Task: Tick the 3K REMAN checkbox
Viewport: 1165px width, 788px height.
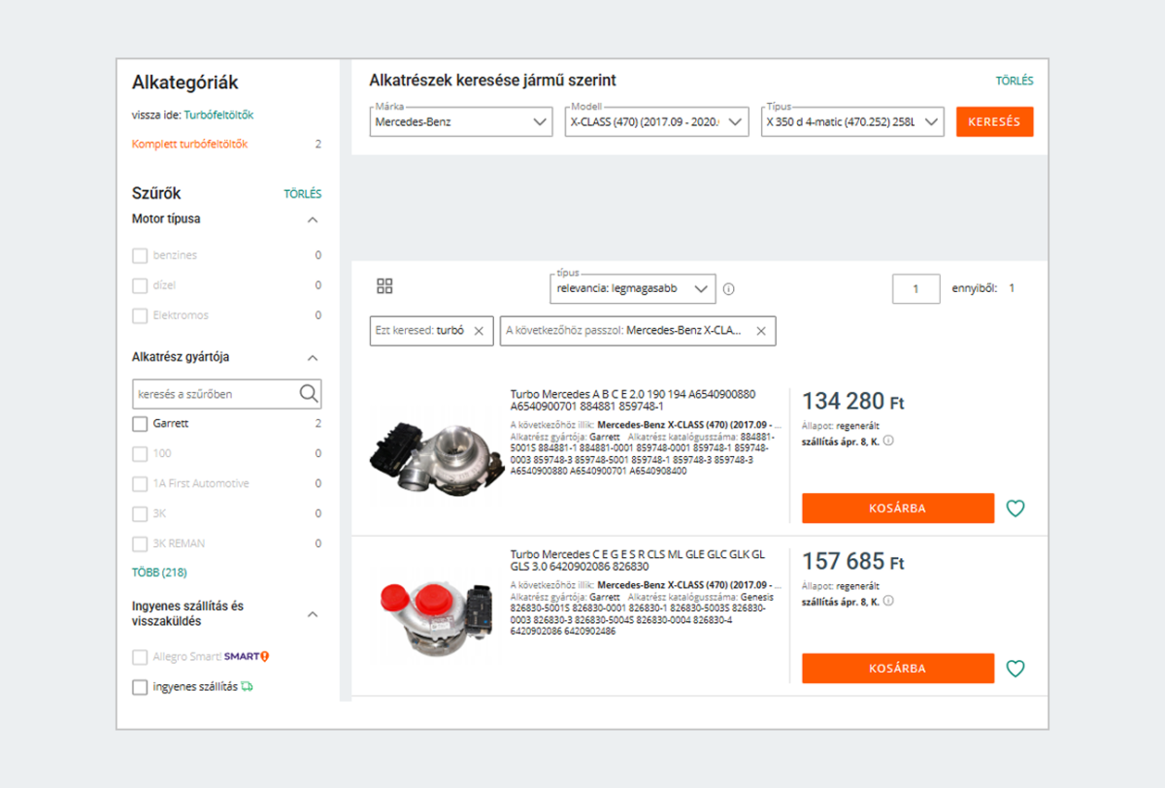Action: pos(140,543)
